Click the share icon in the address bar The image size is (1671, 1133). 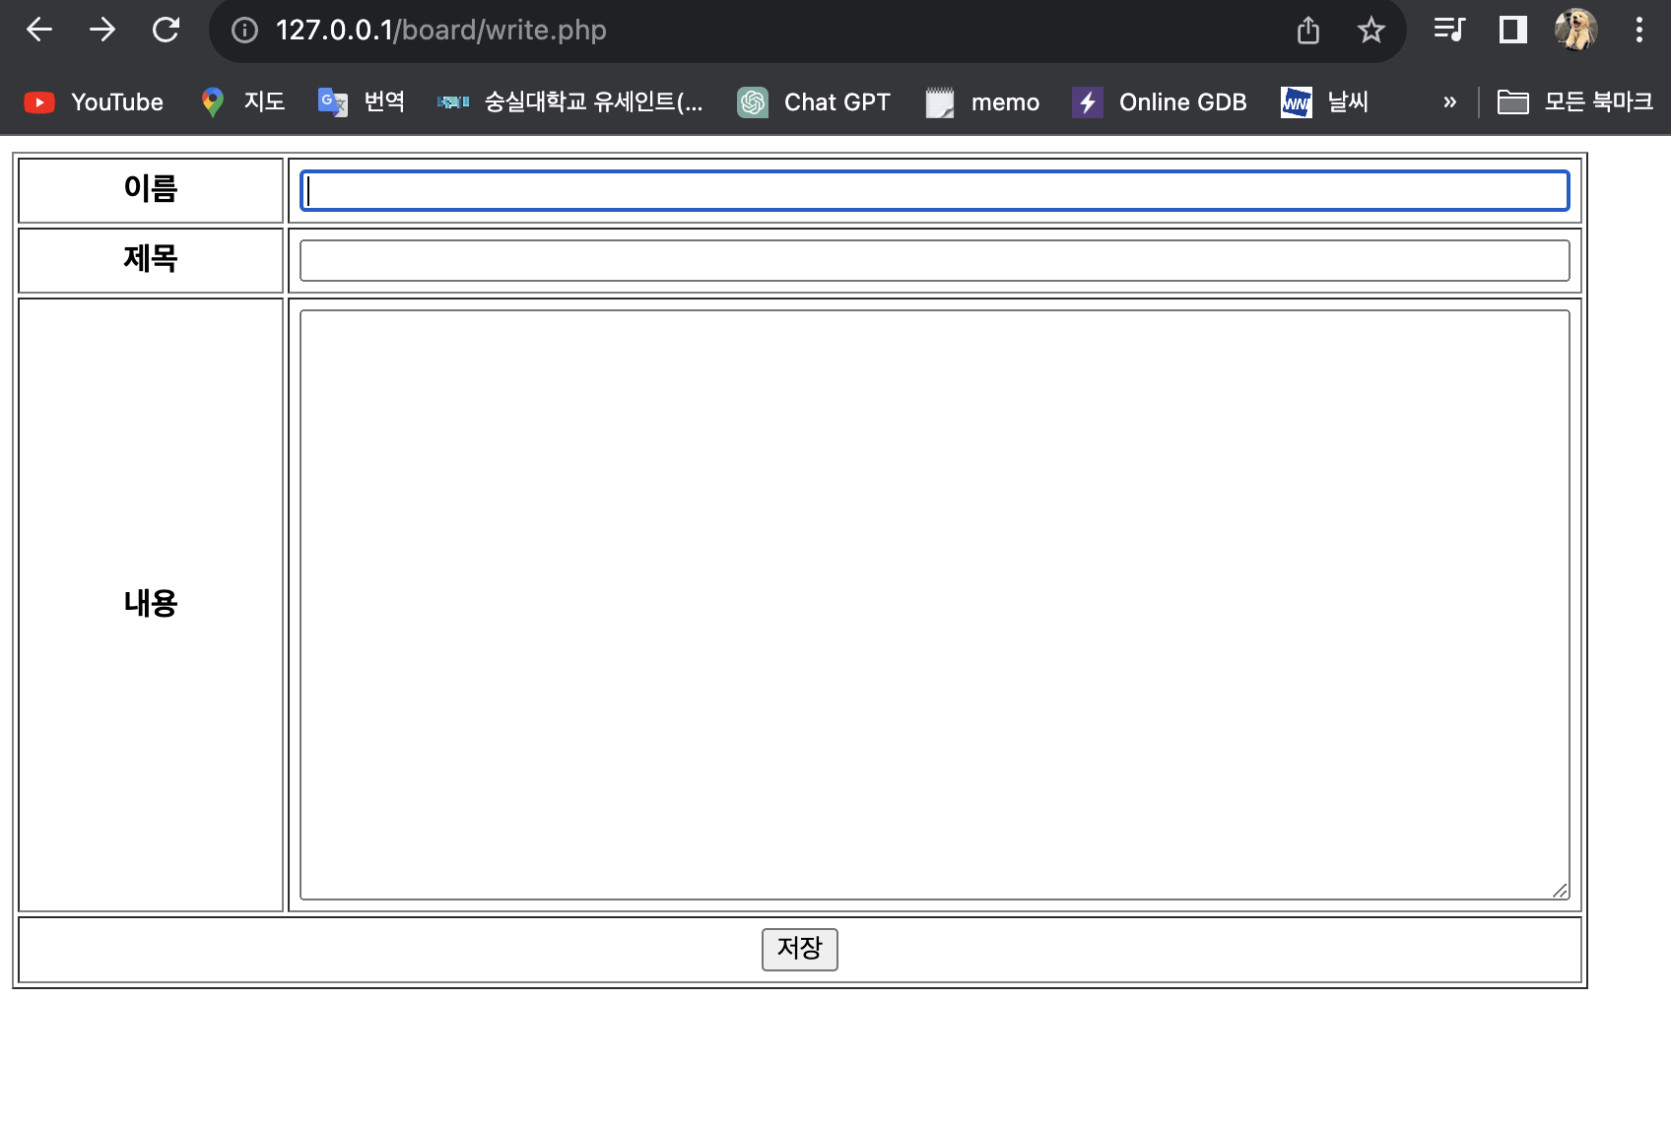[x=1307, y=30]
